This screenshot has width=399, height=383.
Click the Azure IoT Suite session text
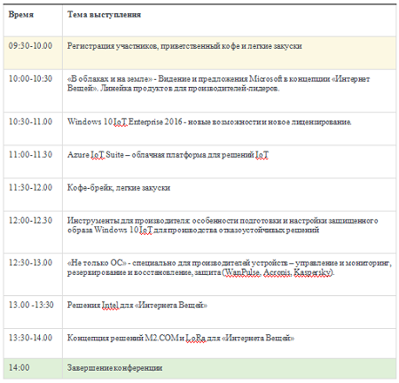[168, 154]
